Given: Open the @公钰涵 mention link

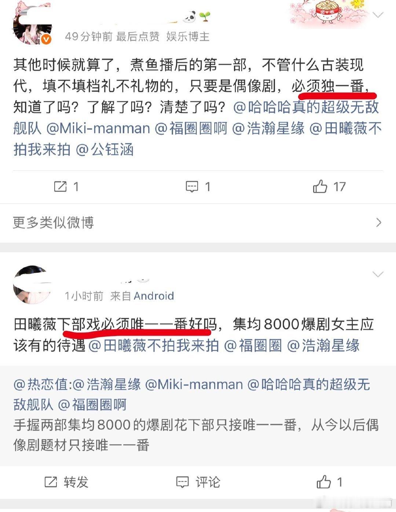Looking at the screenshot, I should pos(104,150).
